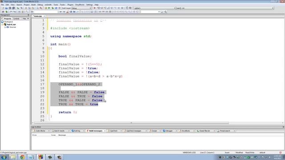Select the logical_ops project name
This screenshot has width=285, height=160.
click(x=11, y=24)
